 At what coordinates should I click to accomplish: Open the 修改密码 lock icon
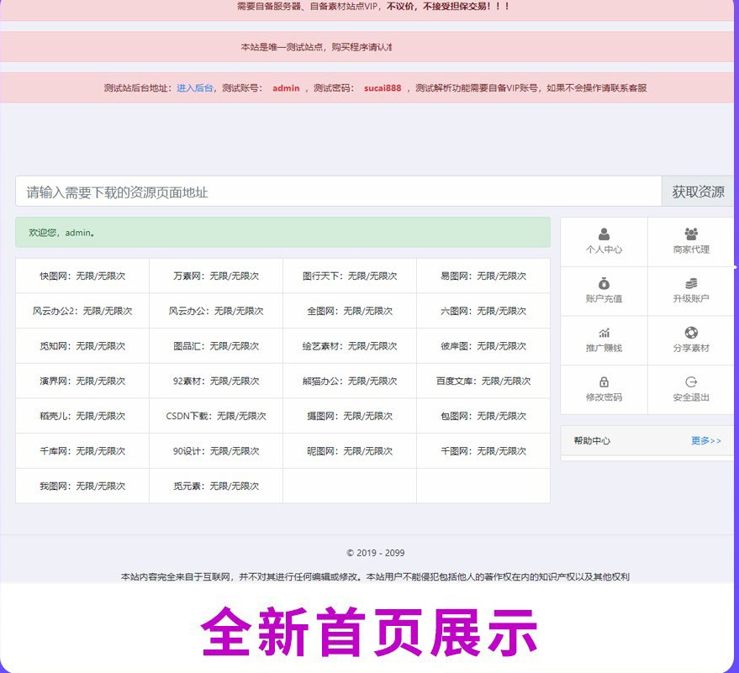pos(604,382)
